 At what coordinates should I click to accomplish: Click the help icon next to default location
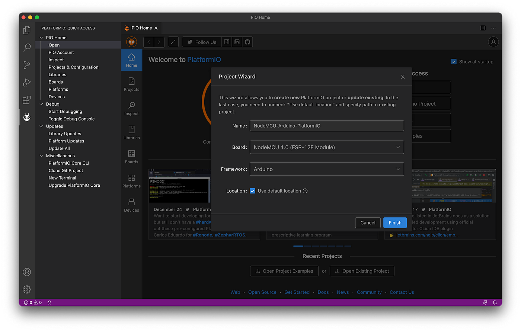(x=305, y=191)
